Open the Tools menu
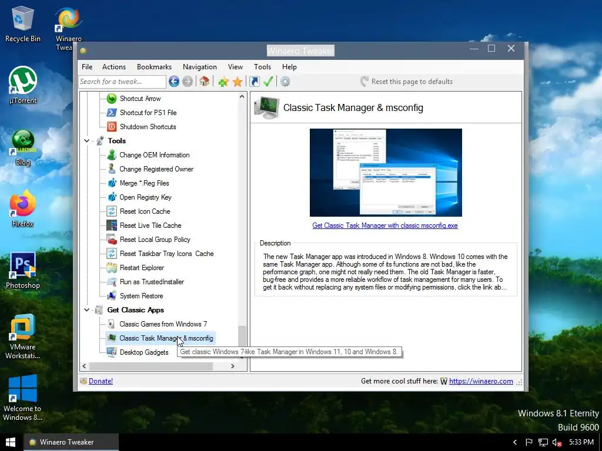602x451 pixels. 263,67
